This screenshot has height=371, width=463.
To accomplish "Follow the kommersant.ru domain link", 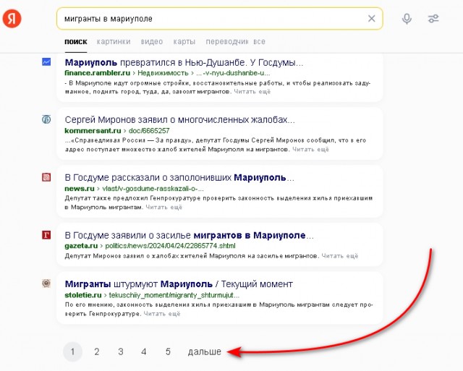I will click(x=93, y=130).
